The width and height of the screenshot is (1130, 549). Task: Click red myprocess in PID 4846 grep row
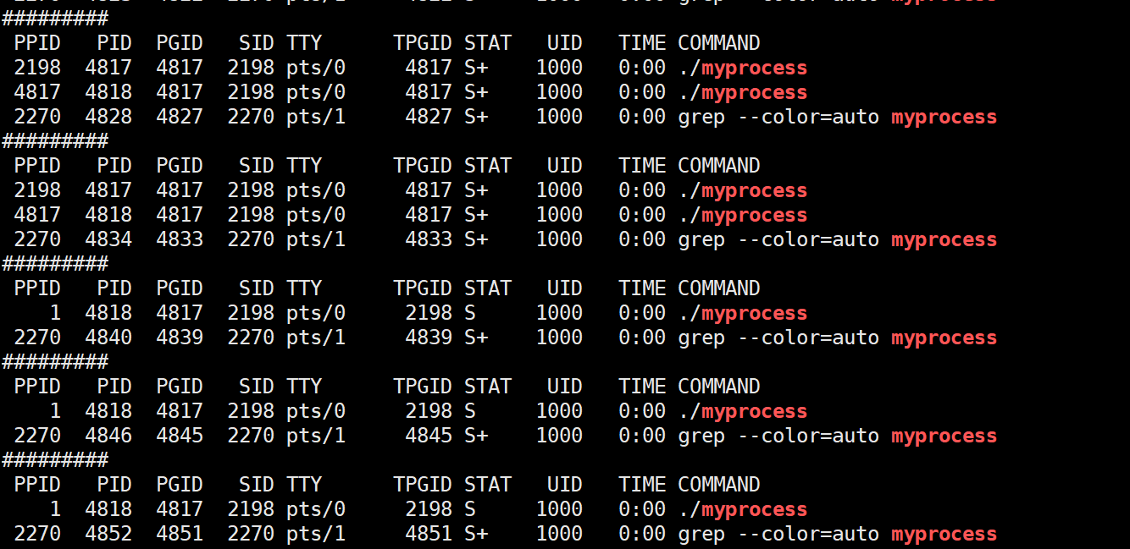944,436
